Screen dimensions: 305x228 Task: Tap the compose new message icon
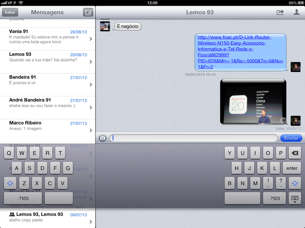(88, 12)
